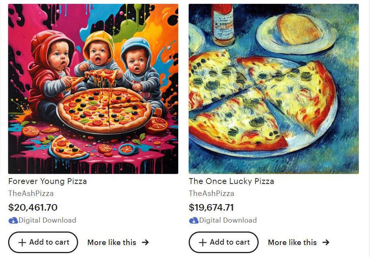
Task: Add Forever Young Pizza to cart
Action: pos(43,242)
